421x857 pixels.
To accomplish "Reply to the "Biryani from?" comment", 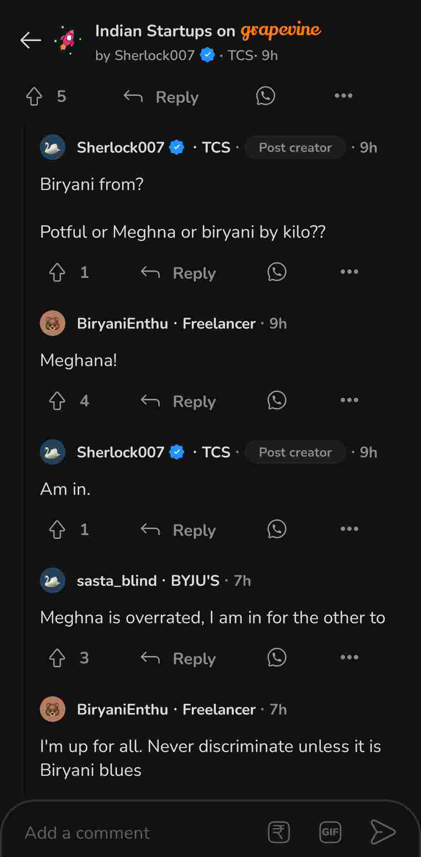I will (179, 273).
